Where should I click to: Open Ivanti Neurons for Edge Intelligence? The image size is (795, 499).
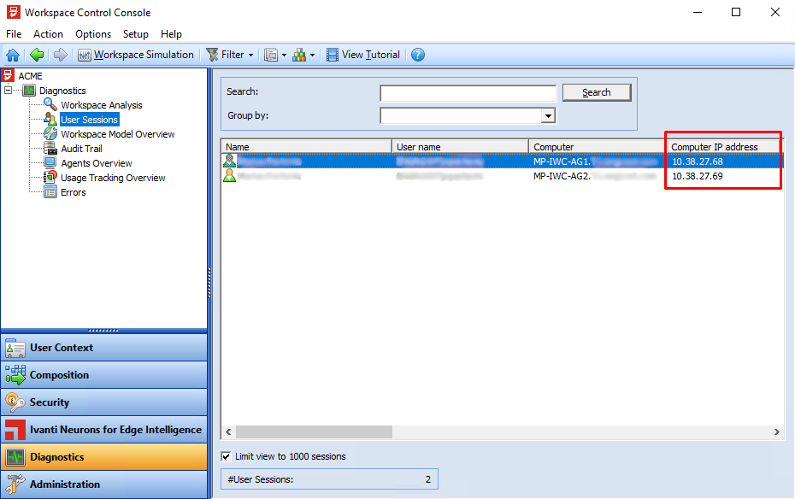(x=104, y=430)
